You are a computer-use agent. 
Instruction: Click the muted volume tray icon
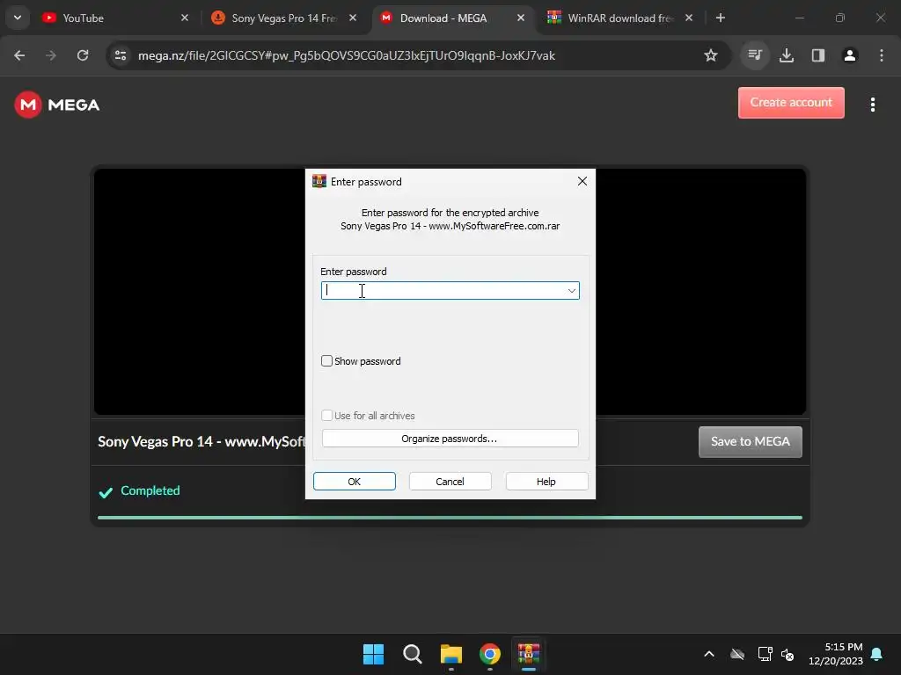[787, 654]
